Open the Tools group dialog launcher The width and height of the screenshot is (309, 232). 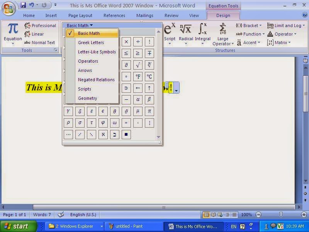click(x=56, y=50)
